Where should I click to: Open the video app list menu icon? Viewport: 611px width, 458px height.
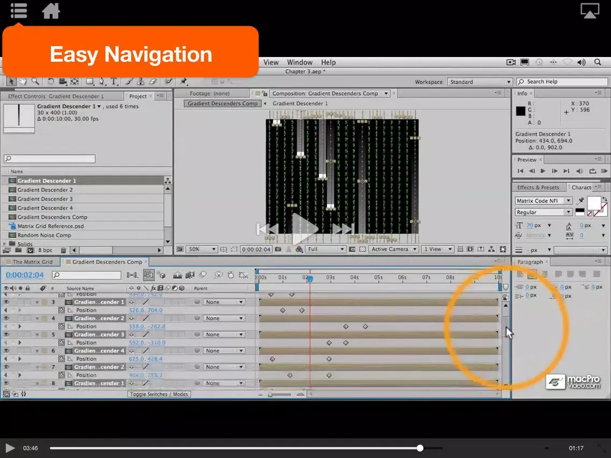pos(19,11)
